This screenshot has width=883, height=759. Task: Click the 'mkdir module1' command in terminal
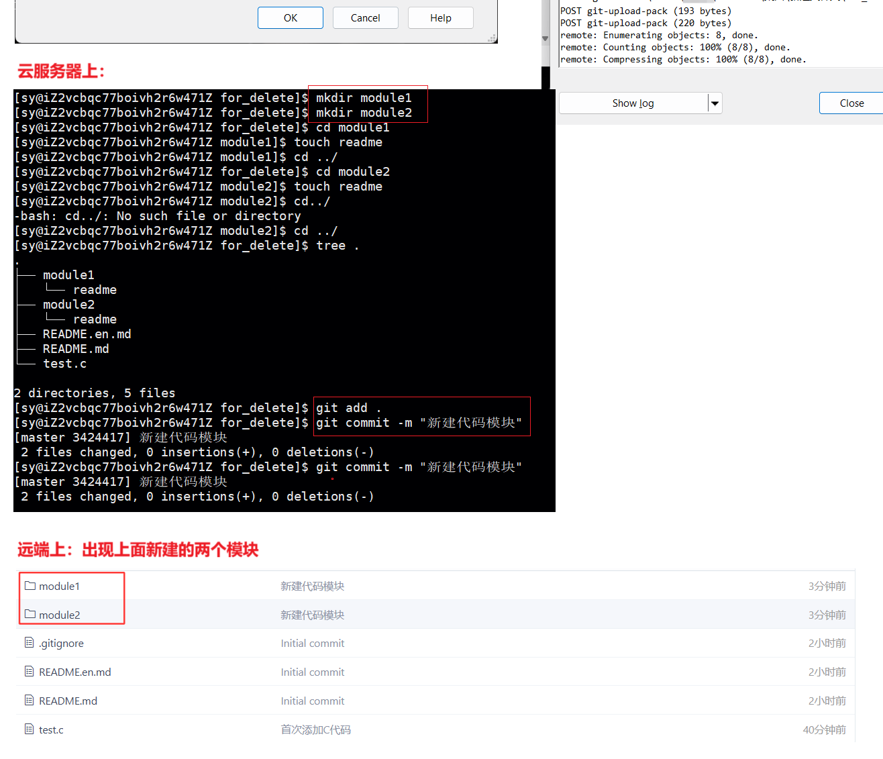pyautogui.click(x=364, y=98)
